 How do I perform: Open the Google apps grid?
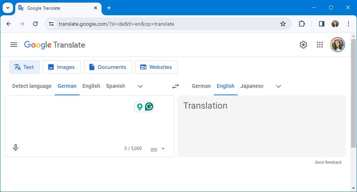click(320, 45)
